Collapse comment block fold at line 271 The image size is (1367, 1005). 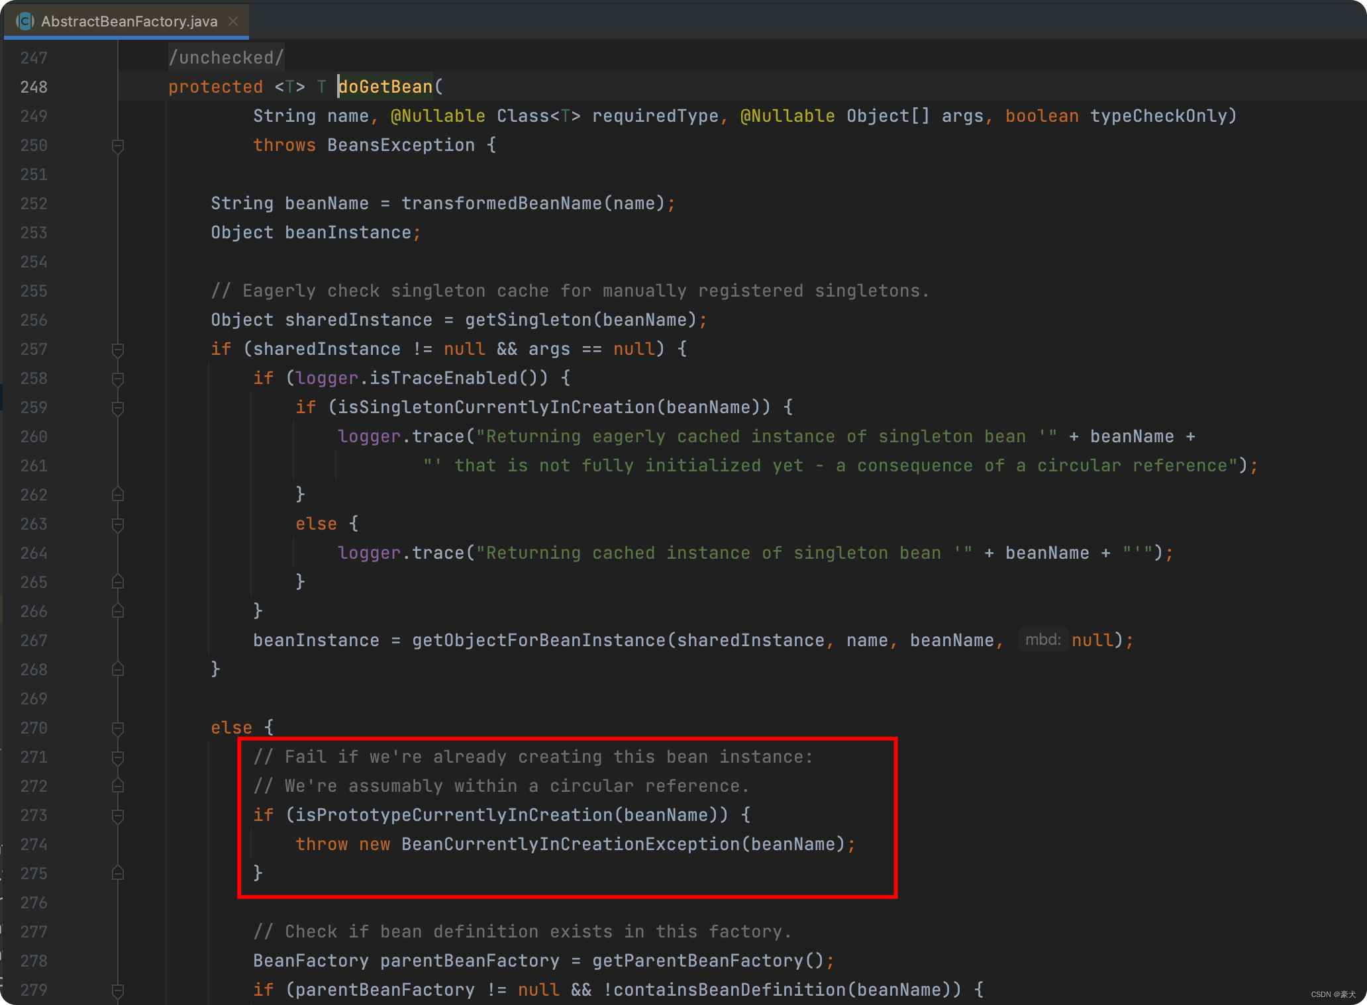click(118, 757)
